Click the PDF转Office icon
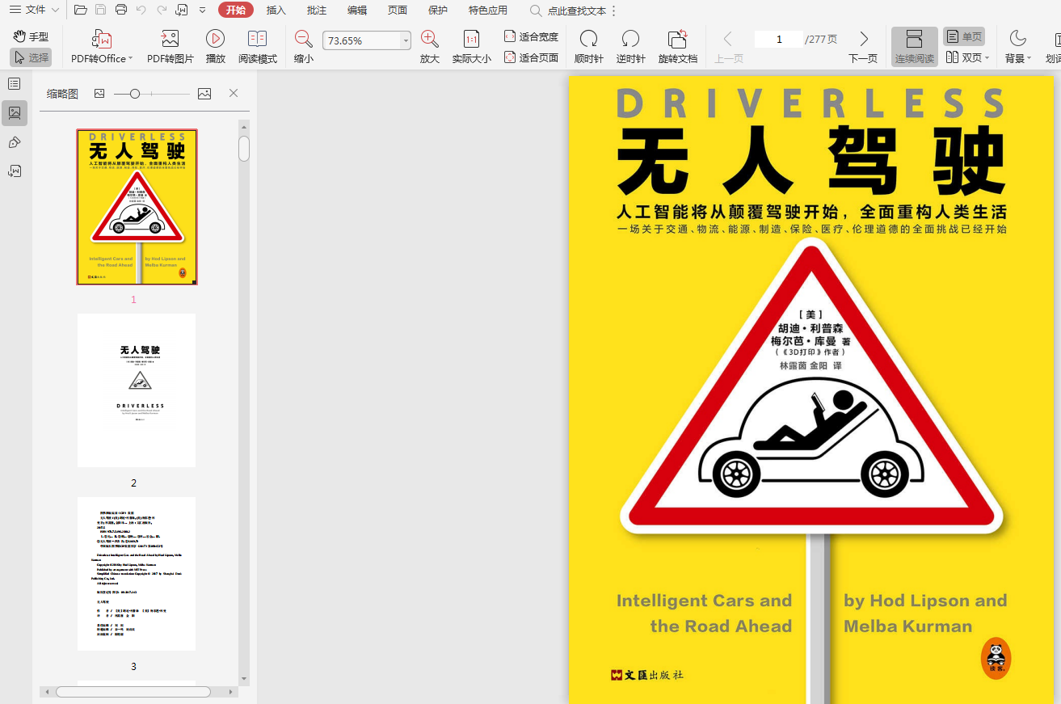This screenshot has width=1061, height=704. [x=102, y=39]
